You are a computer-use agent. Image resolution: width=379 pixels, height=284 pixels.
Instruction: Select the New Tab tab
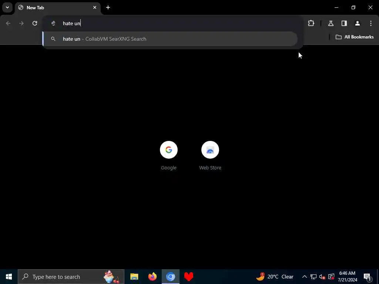[x=58, y=8]
